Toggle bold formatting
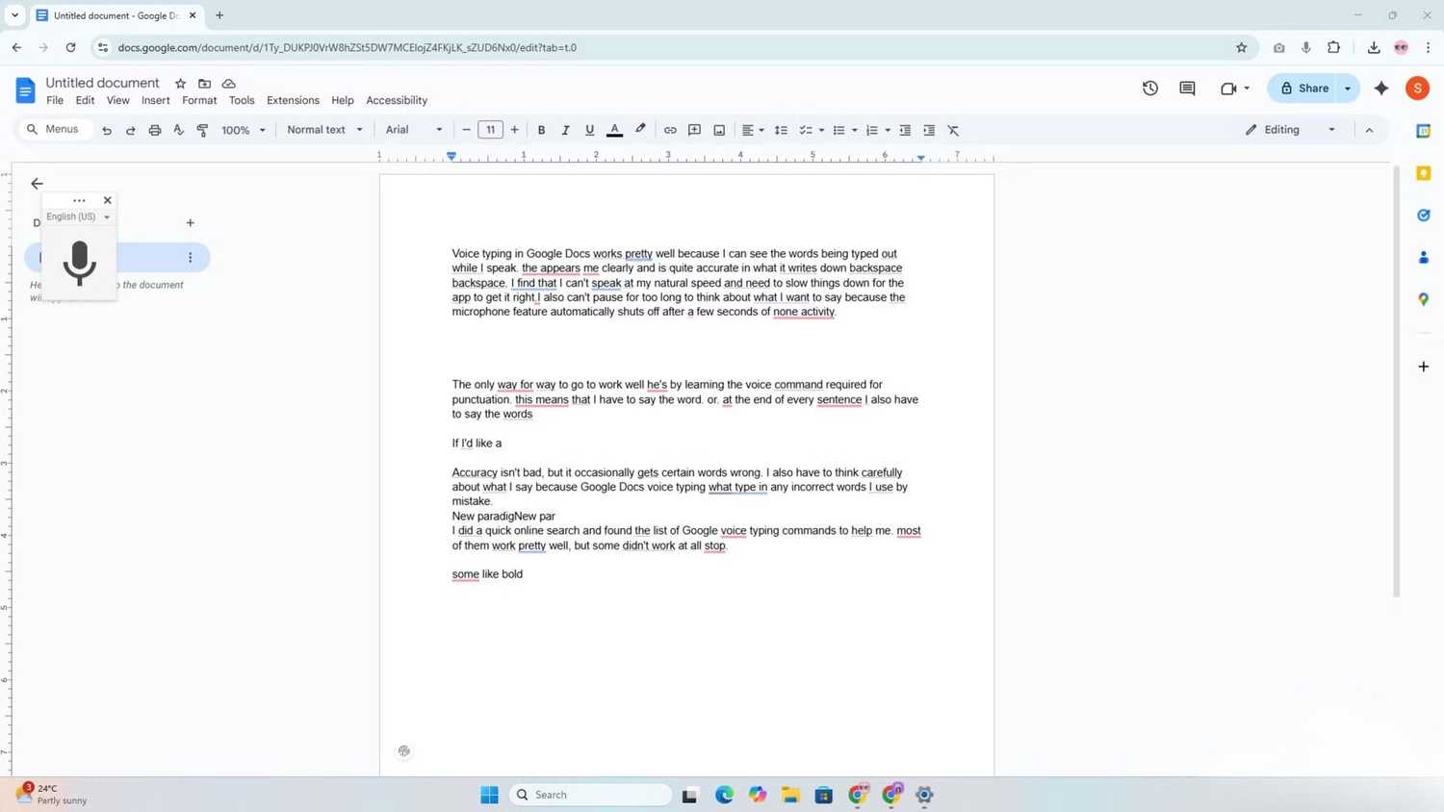Image resolution: width=1444 pixels, height=812 pixels. [541, 129]
